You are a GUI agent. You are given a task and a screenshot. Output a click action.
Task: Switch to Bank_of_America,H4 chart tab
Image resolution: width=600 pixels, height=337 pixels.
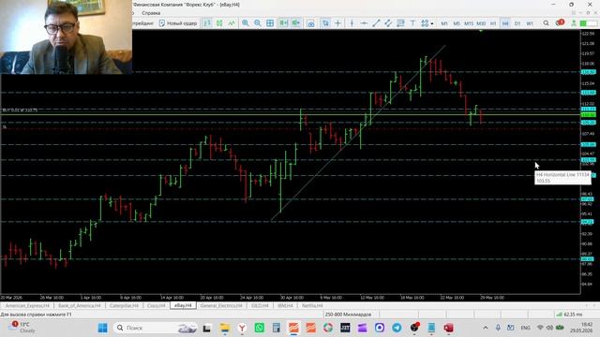(79, 306)
